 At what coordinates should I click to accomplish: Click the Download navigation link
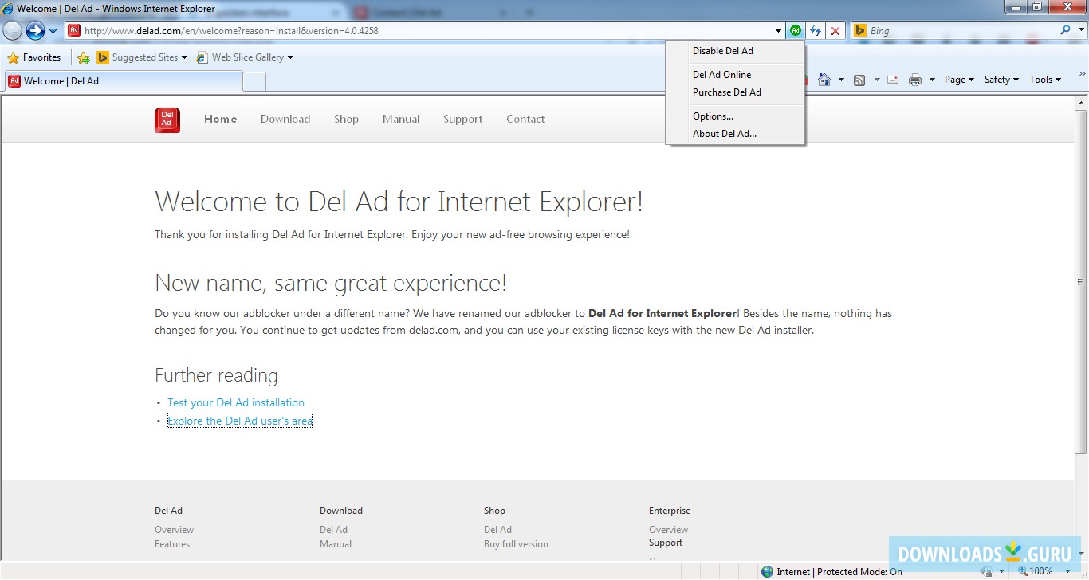click(285, 119)
